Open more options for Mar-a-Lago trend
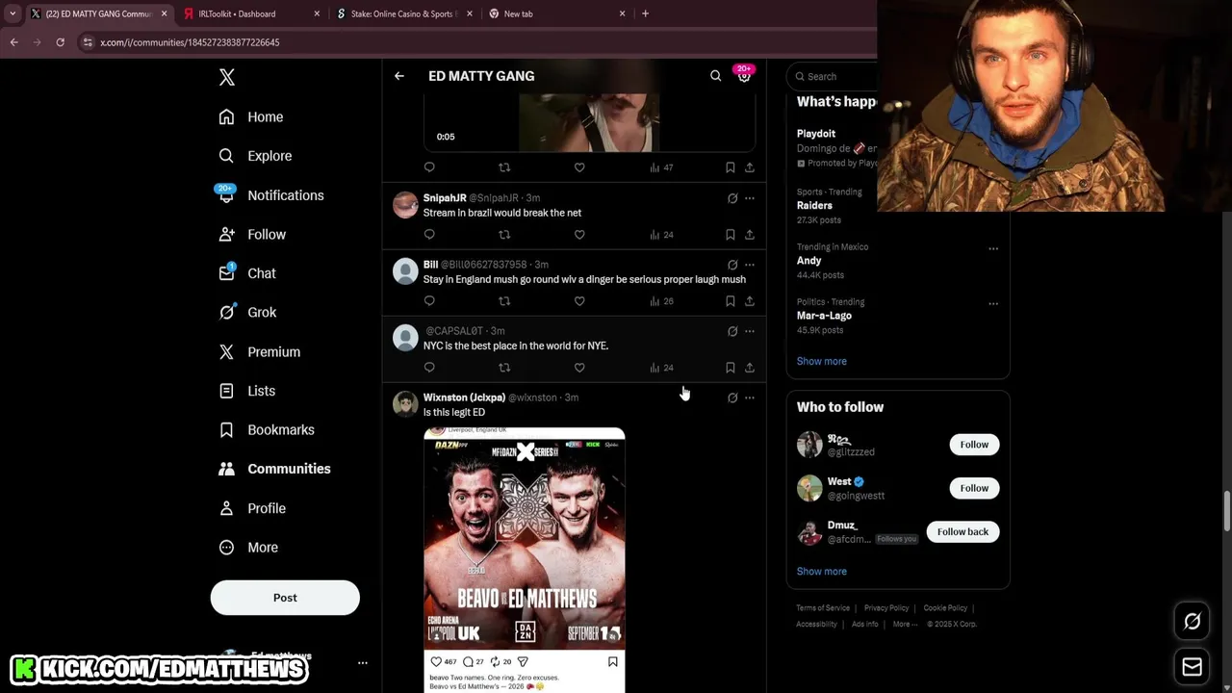Viewport: 1232px width, 693px height. point(993,303)
